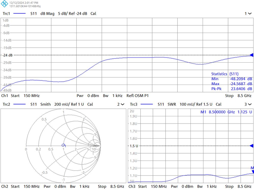Click 'dB Mag' format label in Trc1
254x190 pixels.
tap(47, 14)
